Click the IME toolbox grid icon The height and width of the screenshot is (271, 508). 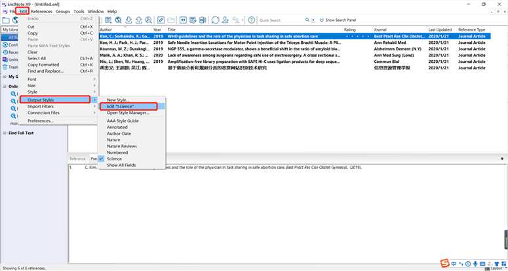pyautogui.click(x=503, y=264)
